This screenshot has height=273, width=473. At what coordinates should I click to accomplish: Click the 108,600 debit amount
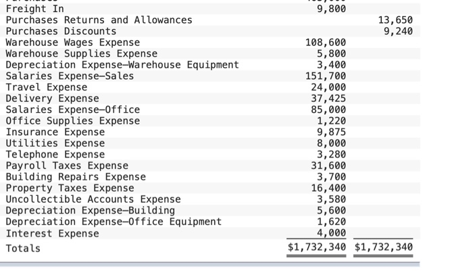[326, 42]
